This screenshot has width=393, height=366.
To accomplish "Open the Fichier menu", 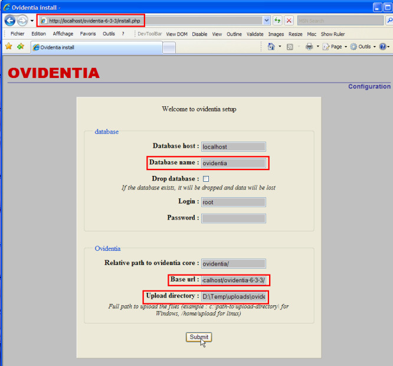I will [17, 34].
